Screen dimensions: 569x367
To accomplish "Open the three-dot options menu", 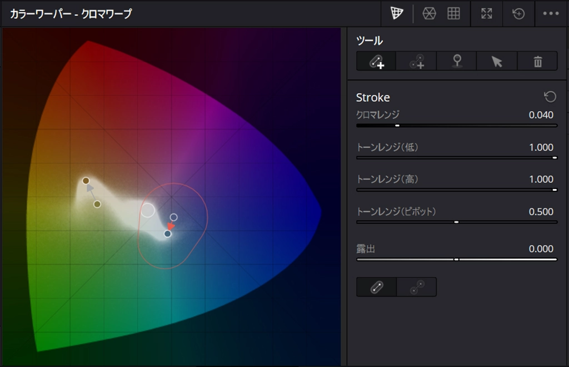I will tap(551, 14).
